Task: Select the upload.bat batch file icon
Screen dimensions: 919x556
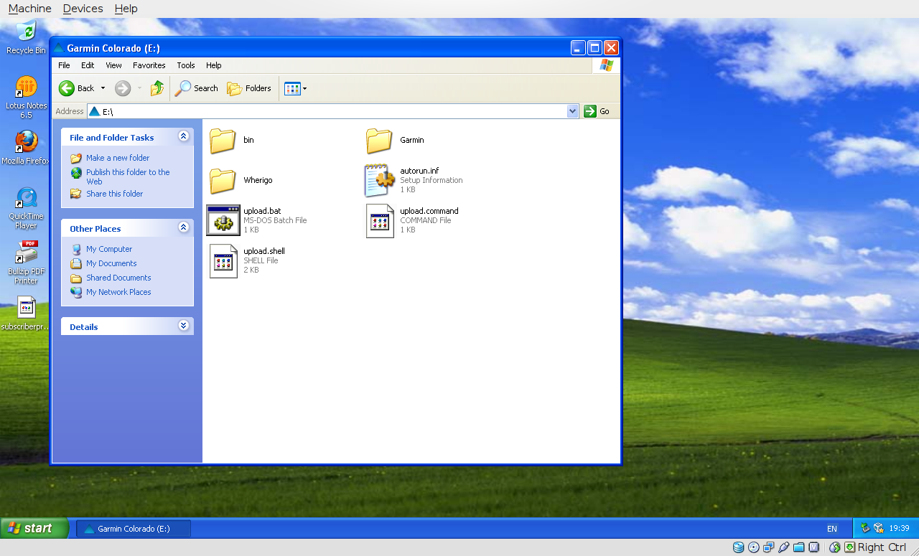Action: click(x=223, y=220)
